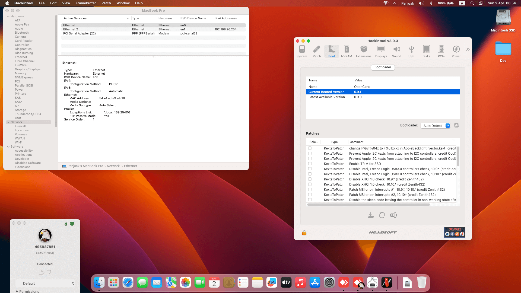Open the Bootloader 'Auto Detect' dropdown
This screenshot has height=293, width=521.
[435, 126]
